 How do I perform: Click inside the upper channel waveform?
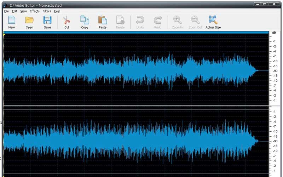click(x=136, y=69)
